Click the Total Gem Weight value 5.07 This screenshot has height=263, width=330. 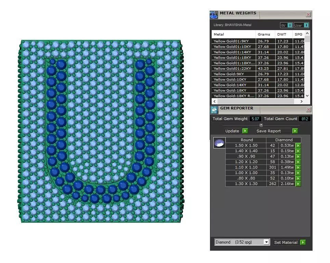click(255, 119)
